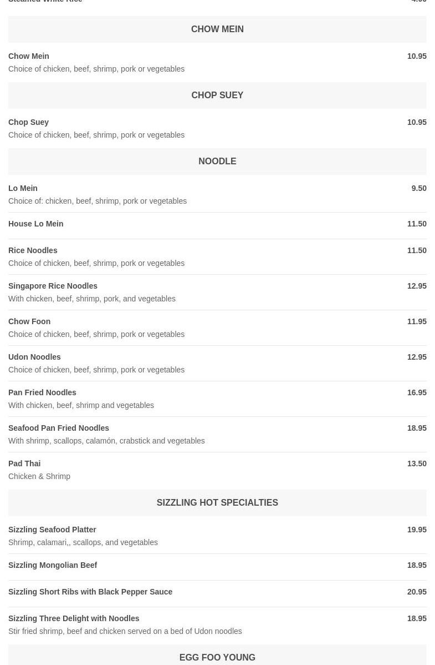Open the EGG FOO YOUNG section
The image size is (435, 665).
tap(217, 657)
